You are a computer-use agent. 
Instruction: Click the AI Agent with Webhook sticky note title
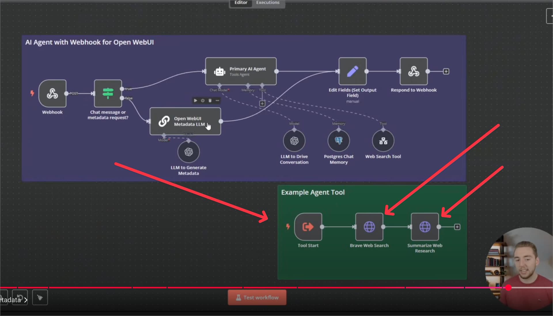[x=90, y=42]
